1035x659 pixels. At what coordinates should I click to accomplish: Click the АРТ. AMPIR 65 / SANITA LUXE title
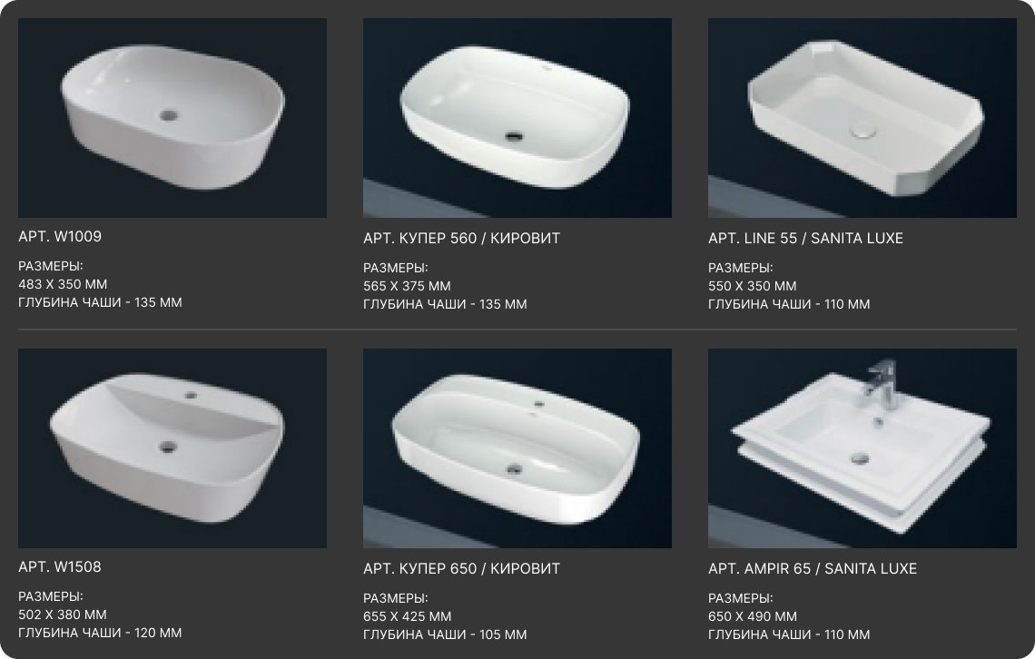813,568
